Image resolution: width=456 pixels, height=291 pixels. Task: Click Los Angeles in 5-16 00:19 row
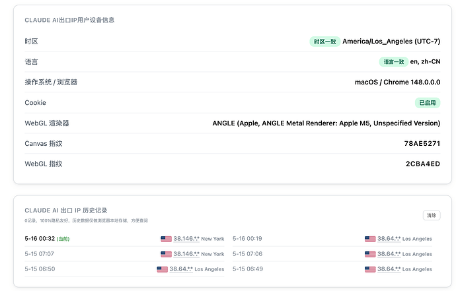click(417, 239)
